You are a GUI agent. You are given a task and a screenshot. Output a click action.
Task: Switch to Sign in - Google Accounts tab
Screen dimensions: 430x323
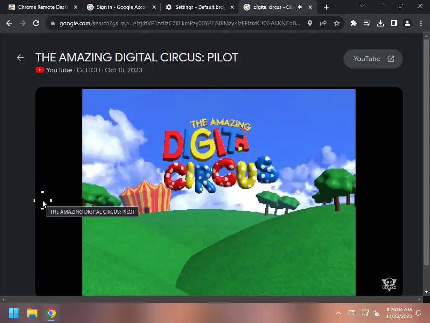point(121,7)
